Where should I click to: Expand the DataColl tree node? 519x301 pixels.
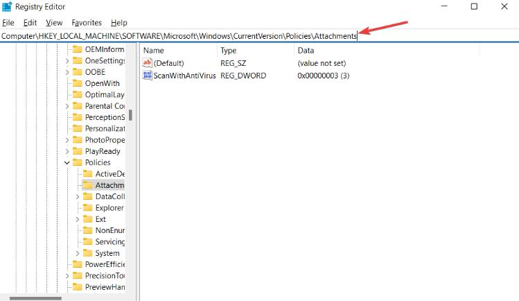(x=78, y=197)
